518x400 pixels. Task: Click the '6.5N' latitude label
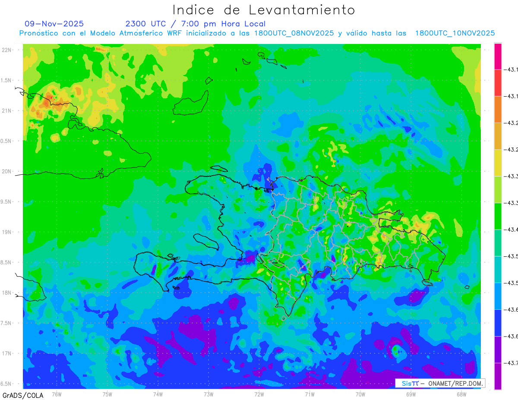point(6,384)
